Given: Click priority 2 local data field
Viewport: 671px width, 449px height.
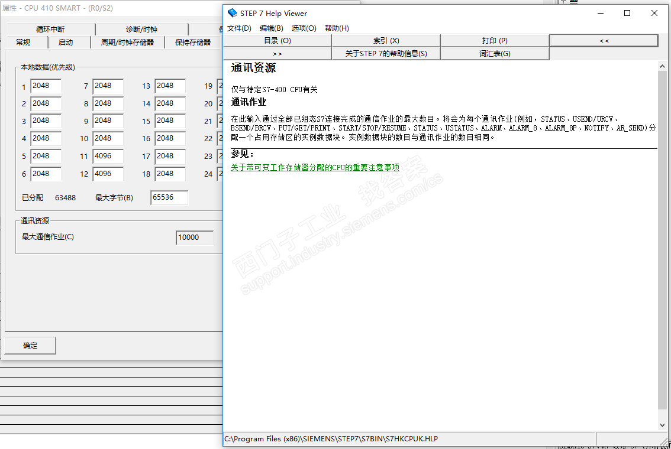Looking at the screenshot, I should [x=46, y=103].
